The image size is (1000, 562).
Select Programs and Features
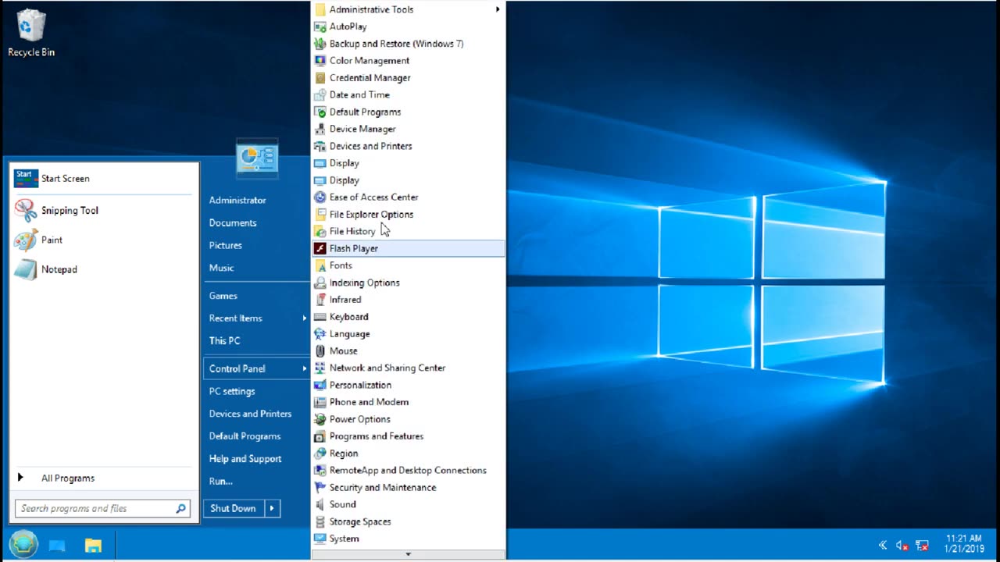[x=377, y=436]
